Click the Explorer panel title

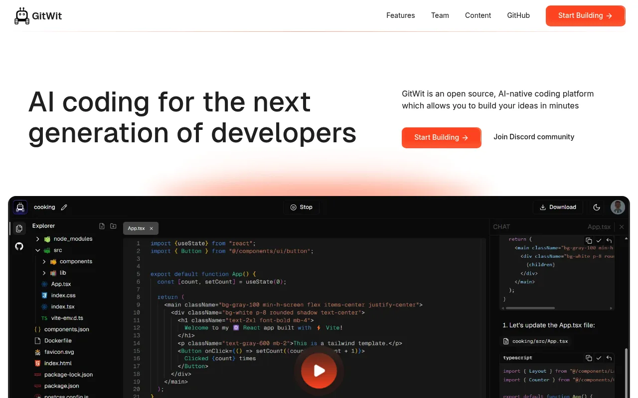44,226
